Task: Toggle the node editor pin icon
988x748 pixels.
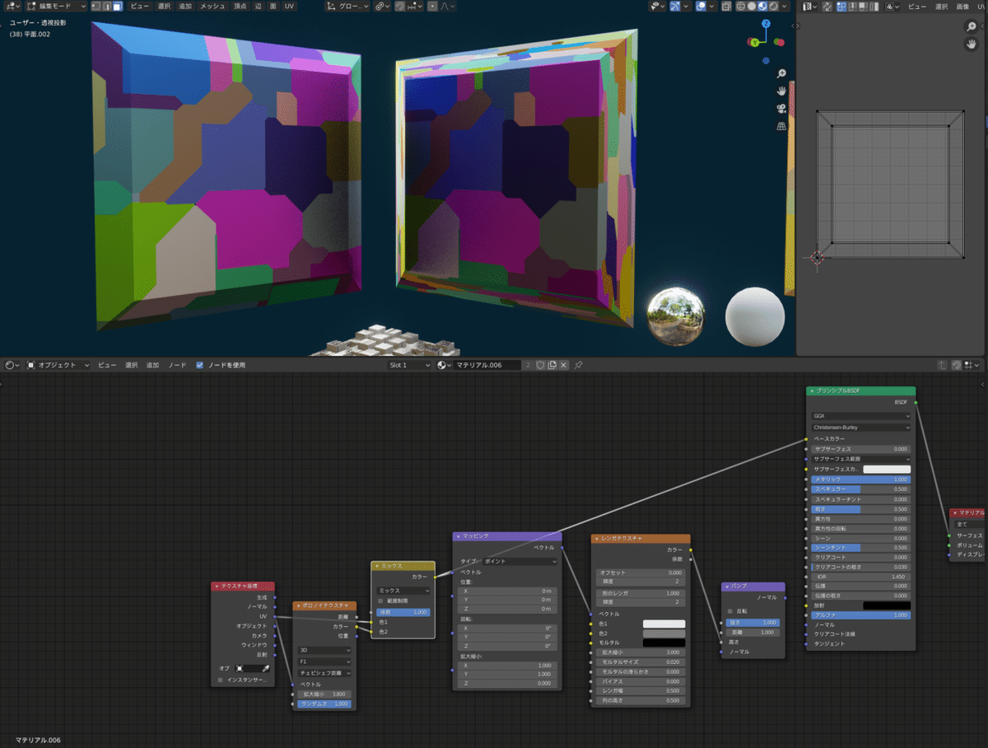Action: 578,365
